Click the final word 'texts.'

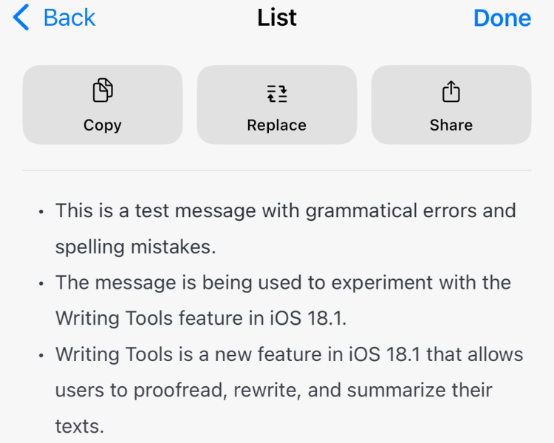click(x=80, y=426)
